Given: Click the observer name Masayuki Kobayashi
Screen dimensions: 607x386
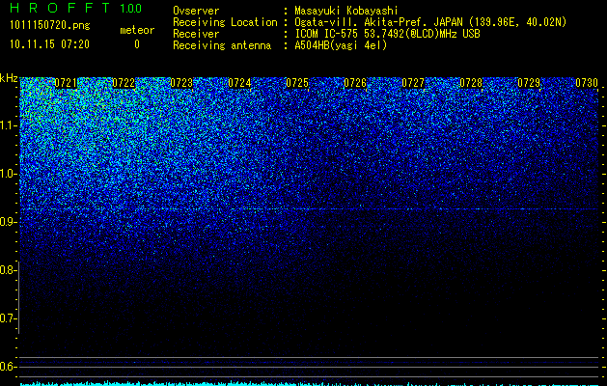Looking at the screenshot, I should coord(346,11).
